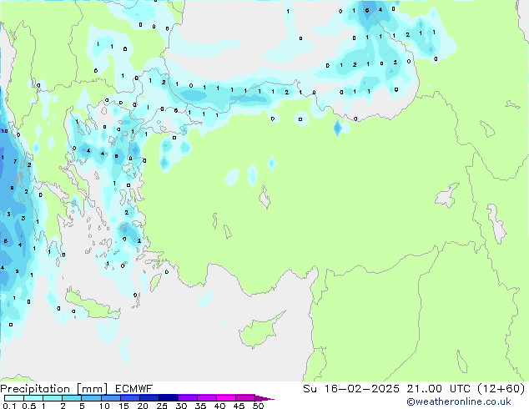
Task: Select the 25–30 mm legend swatch
Action: pyautogui.click(x=169, y=398)
